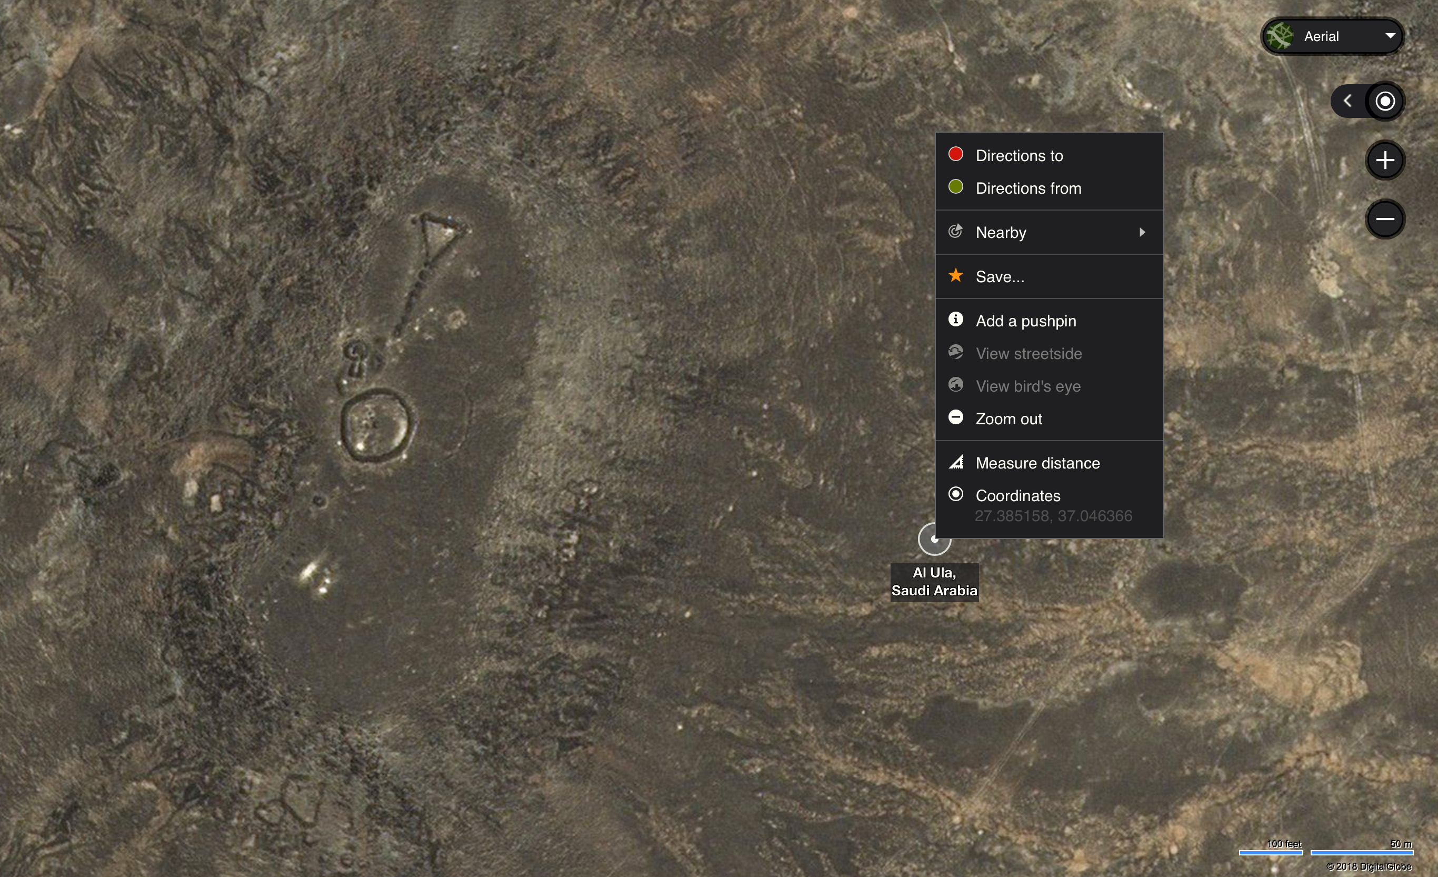The height and width of the screenshot is (877, 1438).
Task: Click the Al Ula, Saudi Arabia label
Action: point(934,582)
